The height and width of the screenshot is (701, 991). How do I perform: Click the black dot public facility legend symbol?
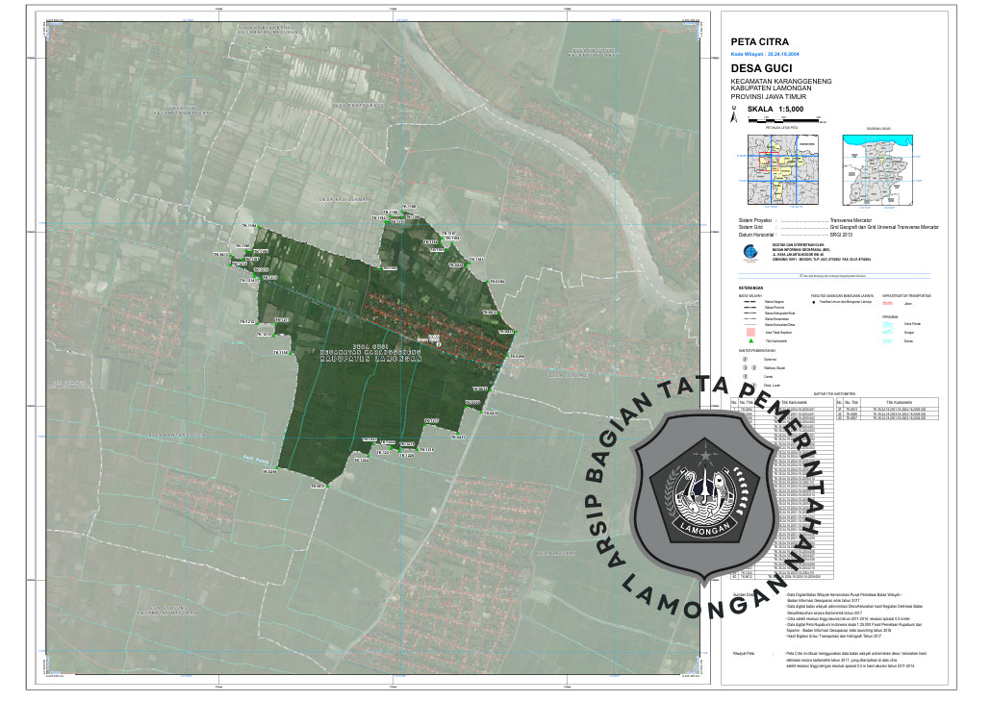click(815, 302)
